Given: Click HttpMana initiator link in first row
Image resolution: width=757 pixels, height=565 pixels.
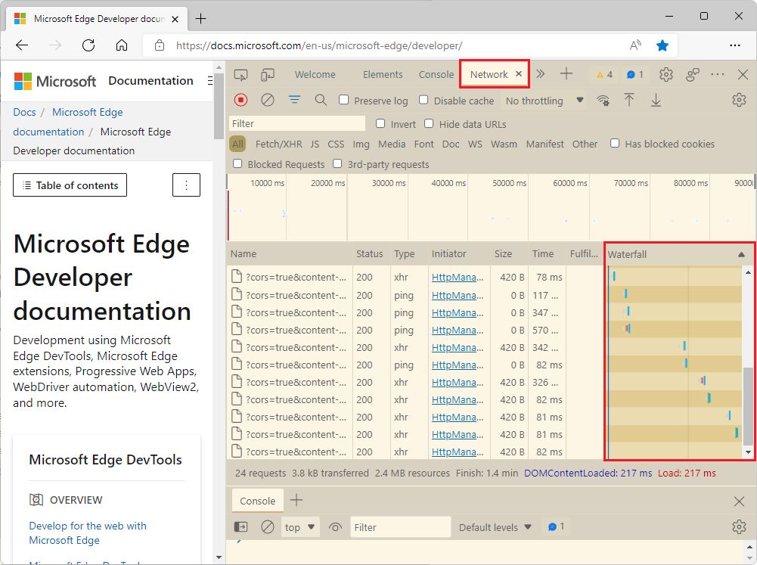Looking at the screenshot, I should click(x=458, y=277).
